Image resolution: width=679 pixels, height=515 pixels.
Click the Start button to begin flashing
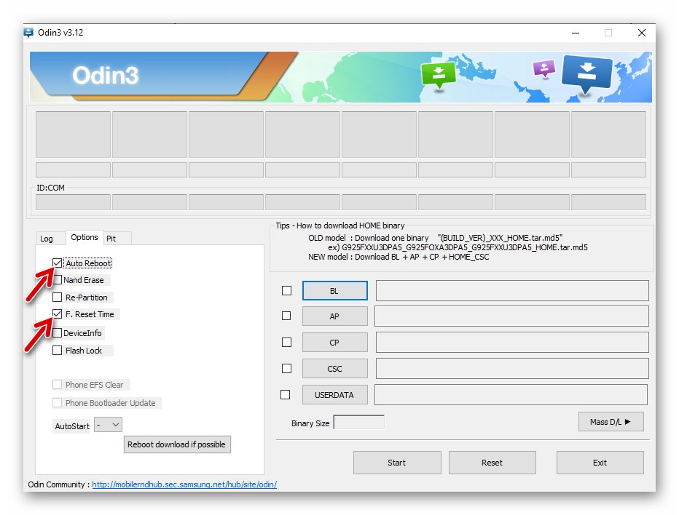[397, 462]
